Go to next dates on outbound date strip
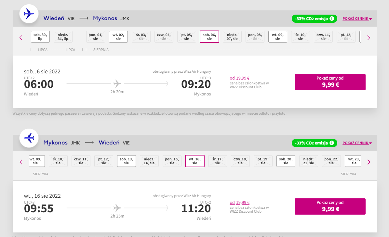 [x=369, y=38]
